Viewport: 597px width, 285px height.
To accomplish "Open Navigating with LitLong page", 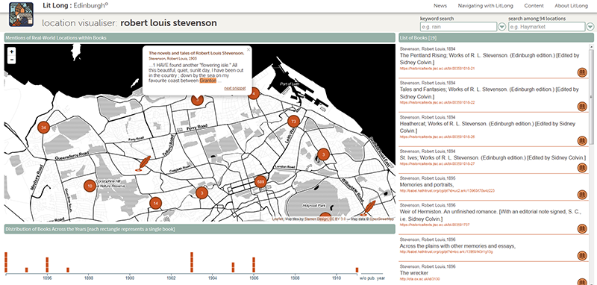I will [x=486, y=6].
